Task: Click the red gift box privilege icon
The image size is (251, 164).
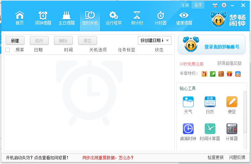Action: coord(230,74)
